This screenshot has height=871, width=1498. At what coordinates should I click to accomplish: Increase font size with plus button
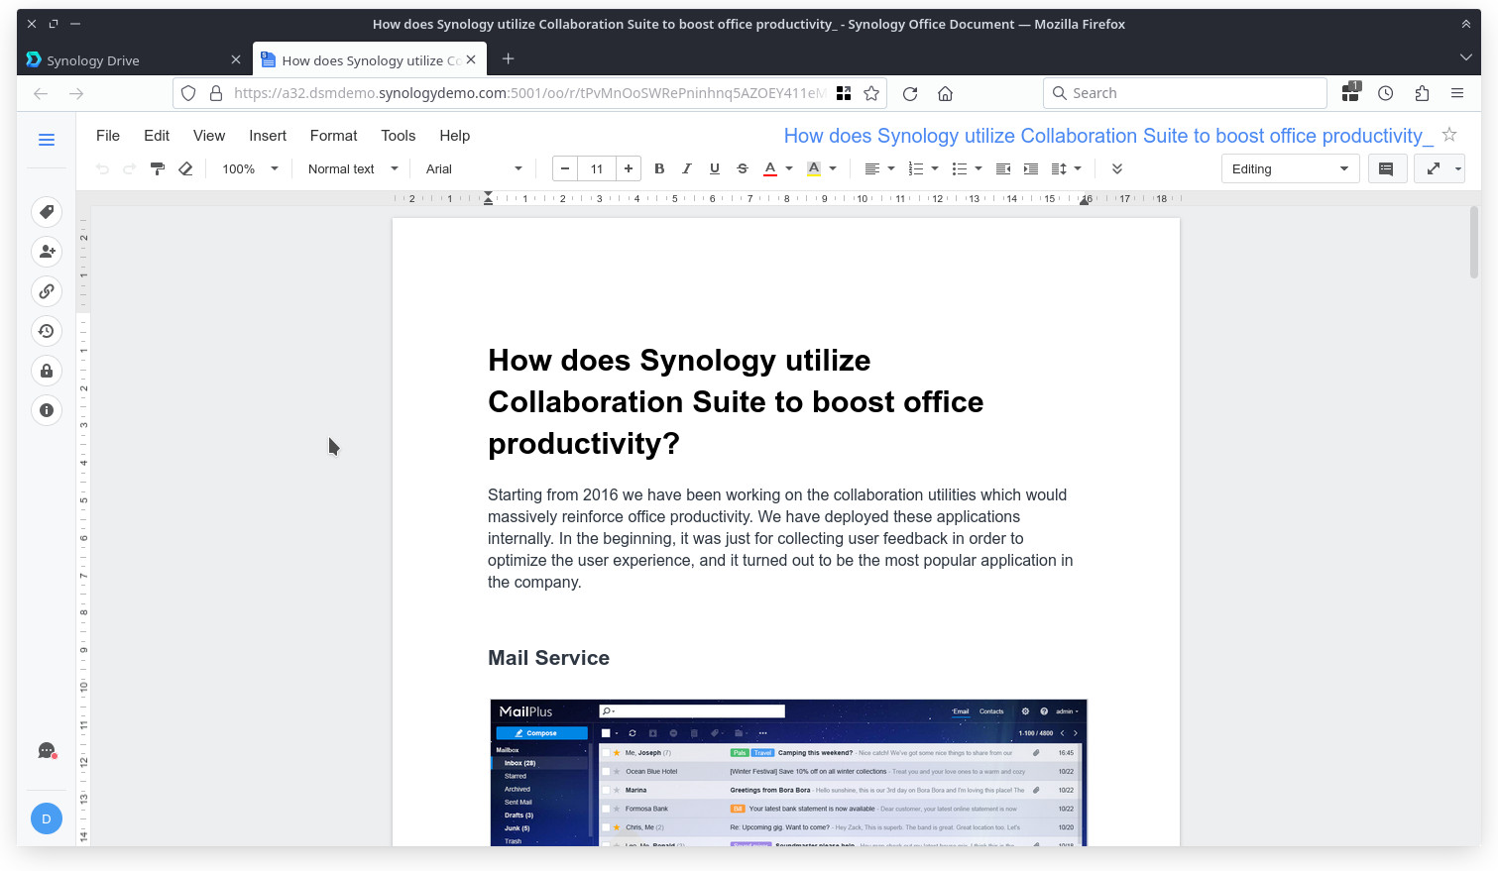(629, 168)
